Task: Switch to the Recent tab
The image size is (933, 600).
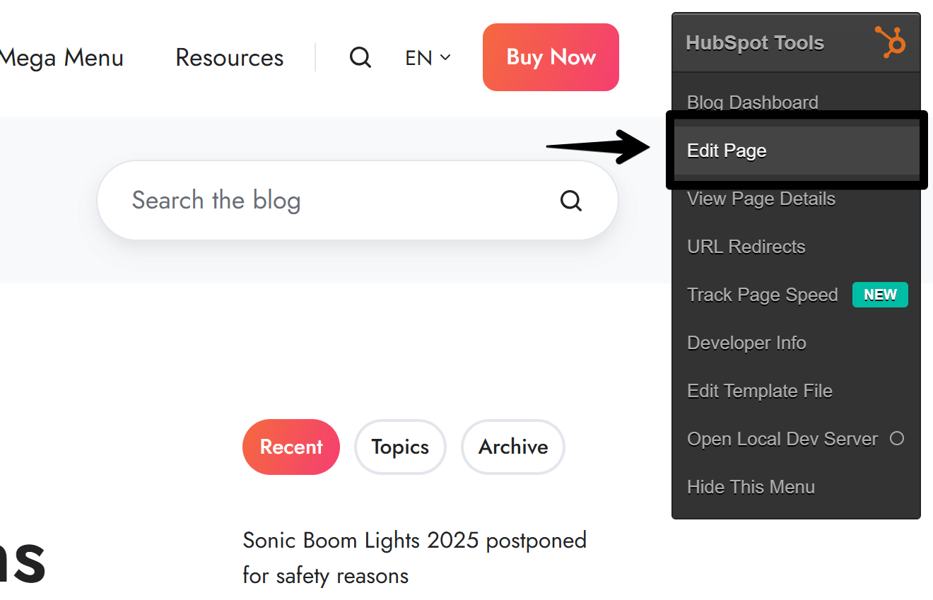Action: point(291,447)
